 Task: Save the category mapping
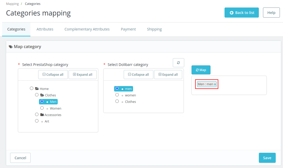pyautogui.click(x=267, y=158)
